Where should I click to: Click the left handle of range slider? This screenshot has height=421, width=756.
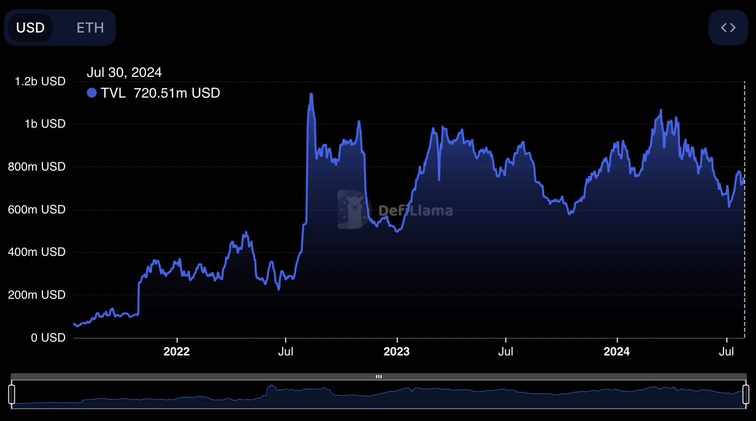click(12, 394)
